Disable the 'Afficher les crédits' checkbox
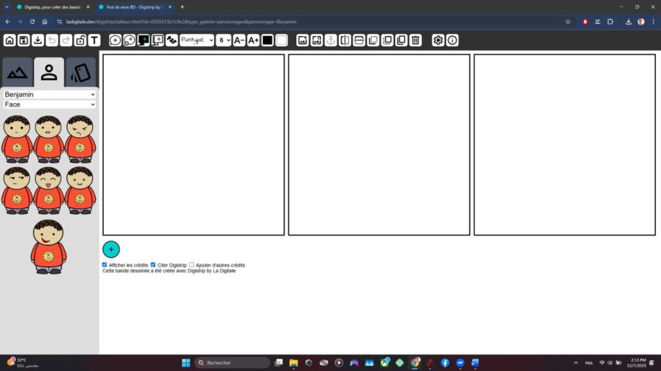 [105, 264]
